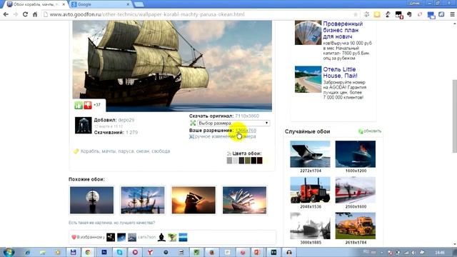The width and height of the screenshot is (457, 257).
Task: Open the 'Выбор размера' size dropdown
Action: [233, 123]
